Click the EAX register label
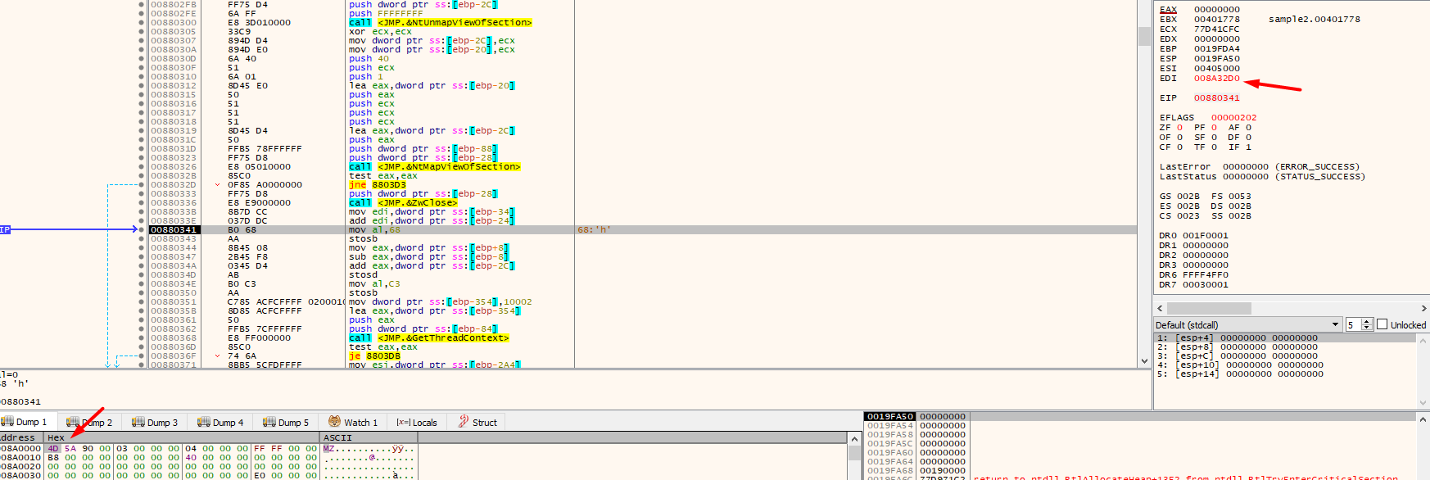1430x480 pixels. point(1168,9)
